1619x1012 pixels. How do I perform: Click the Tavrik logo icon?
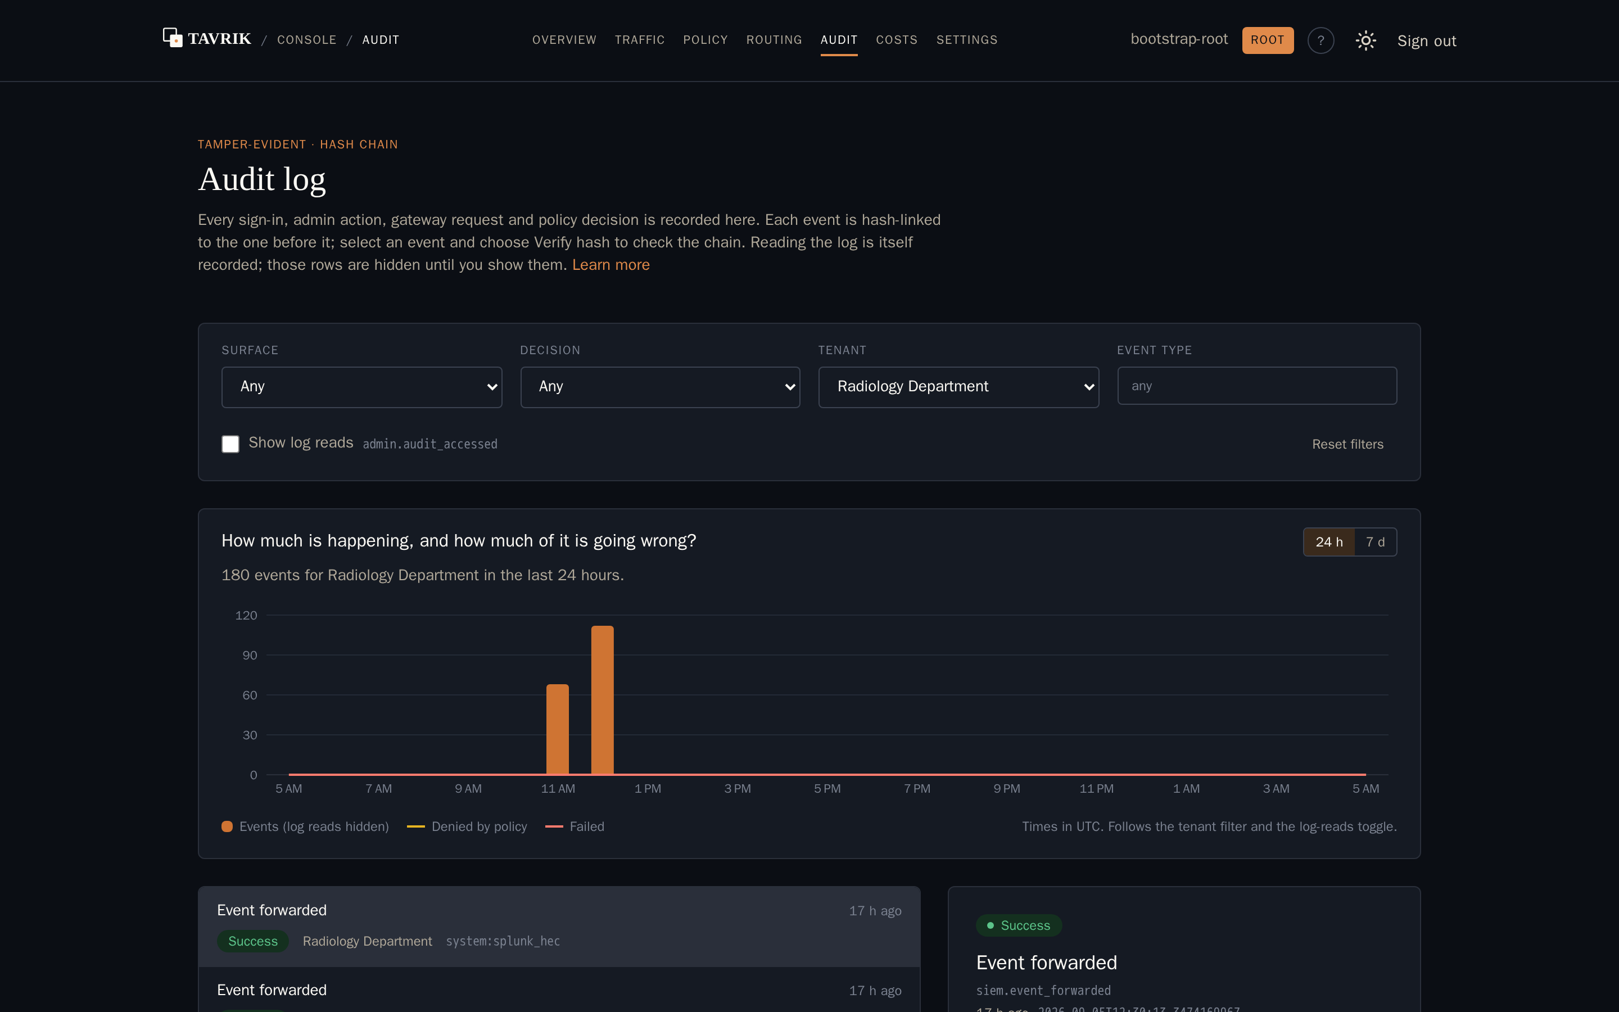[173, 38]
